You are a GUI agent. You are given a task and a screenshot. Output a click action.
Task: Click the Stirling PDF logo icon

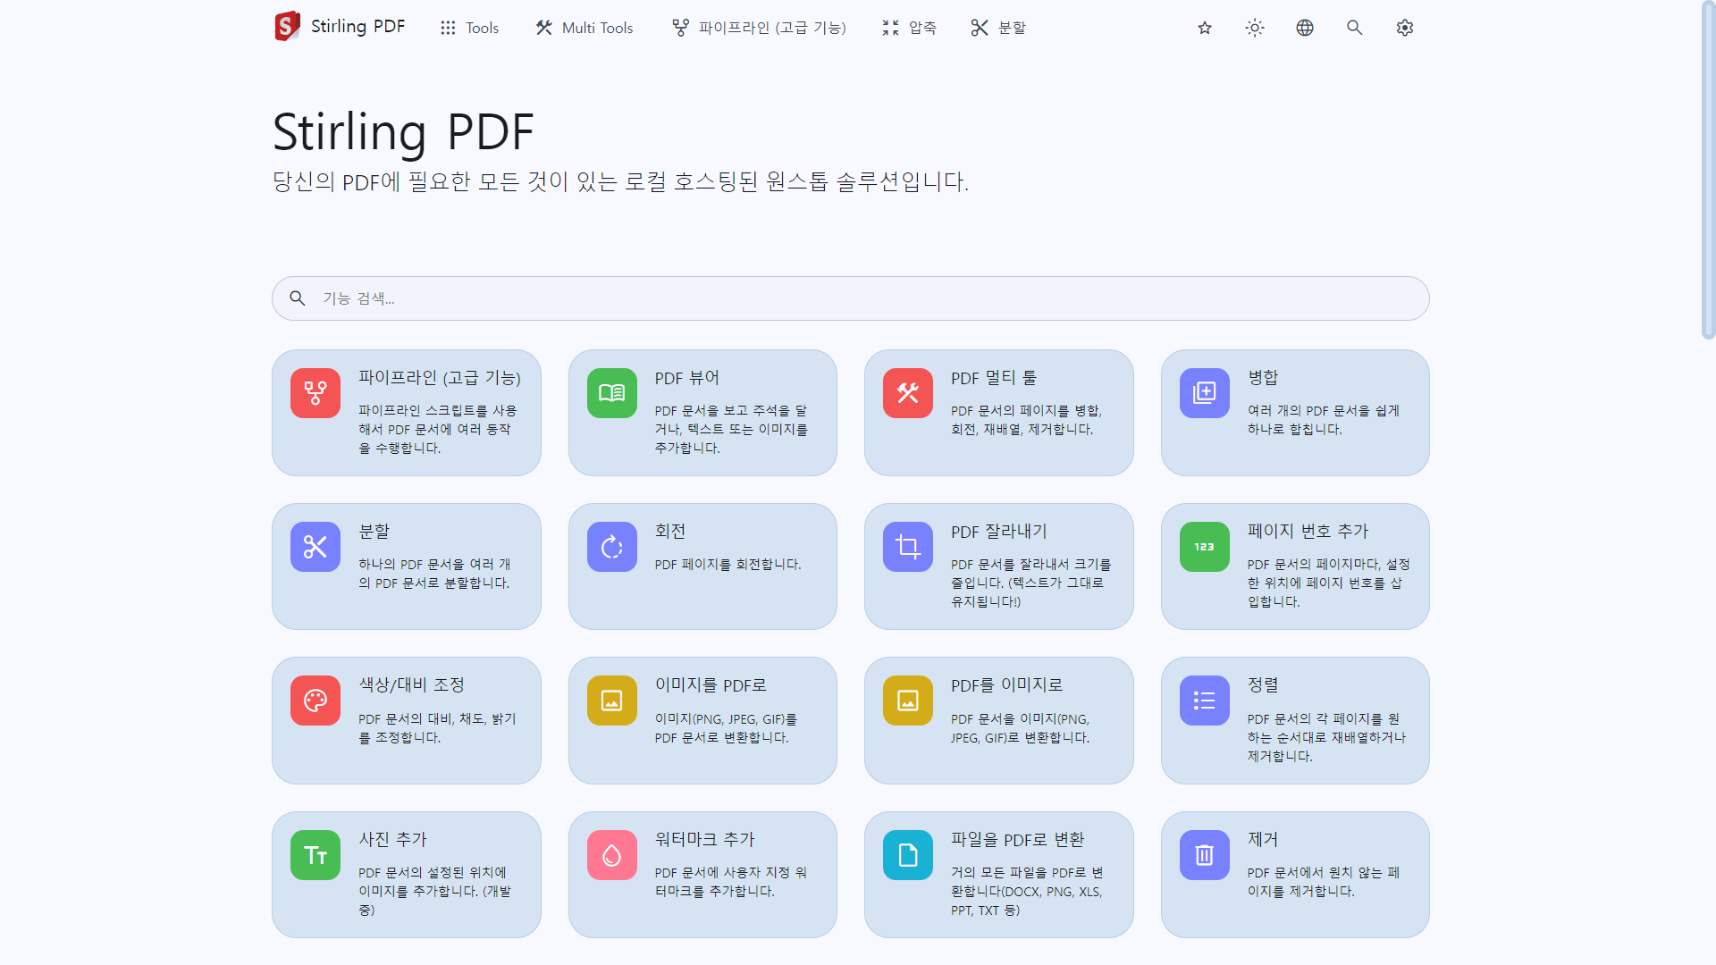click(287, 27)
